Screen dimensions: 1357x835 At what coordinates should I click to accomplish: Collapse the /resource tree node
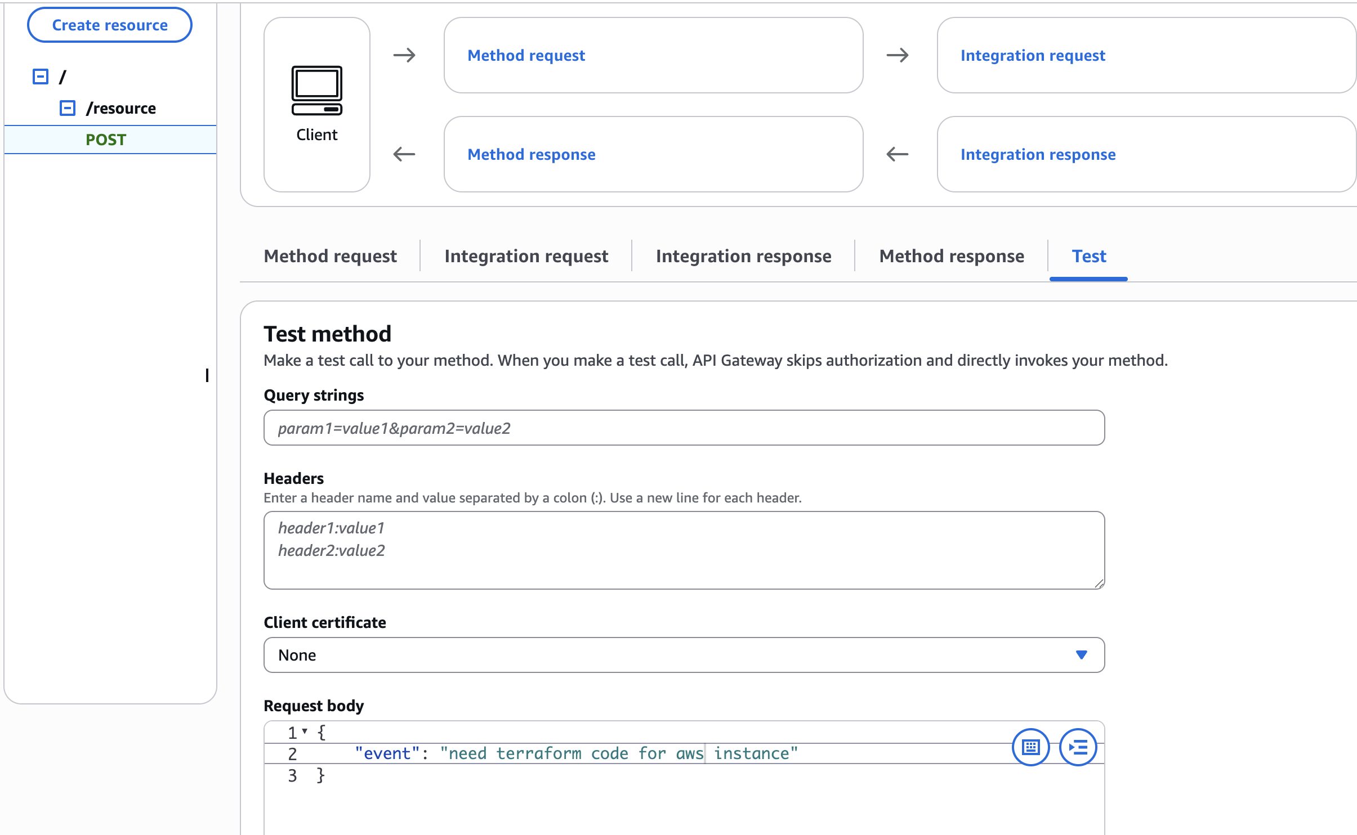coord(68,108)
